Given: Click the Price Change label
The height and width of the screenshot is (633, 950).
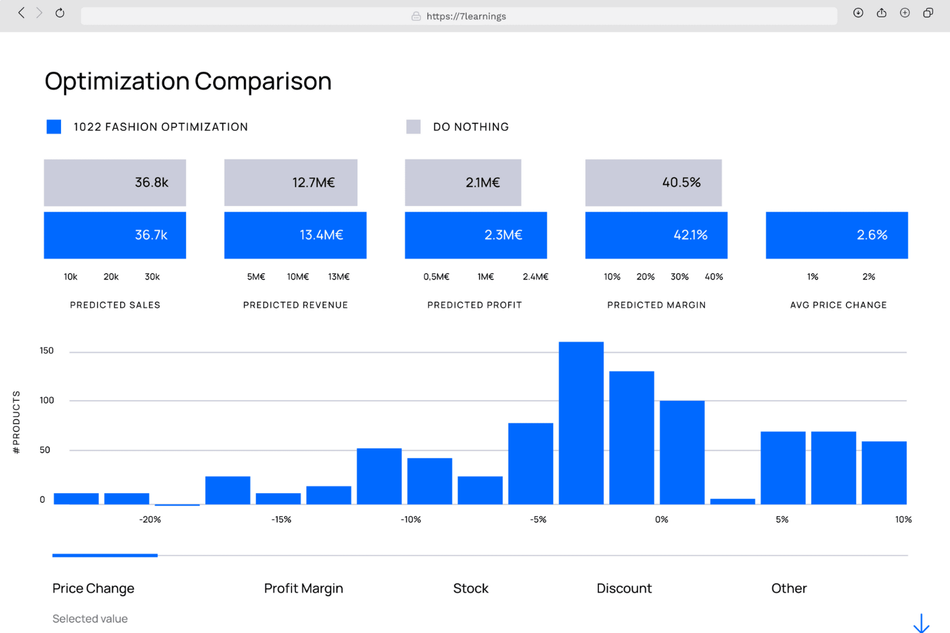Looking at the screenshot, I should click(93, 588).
